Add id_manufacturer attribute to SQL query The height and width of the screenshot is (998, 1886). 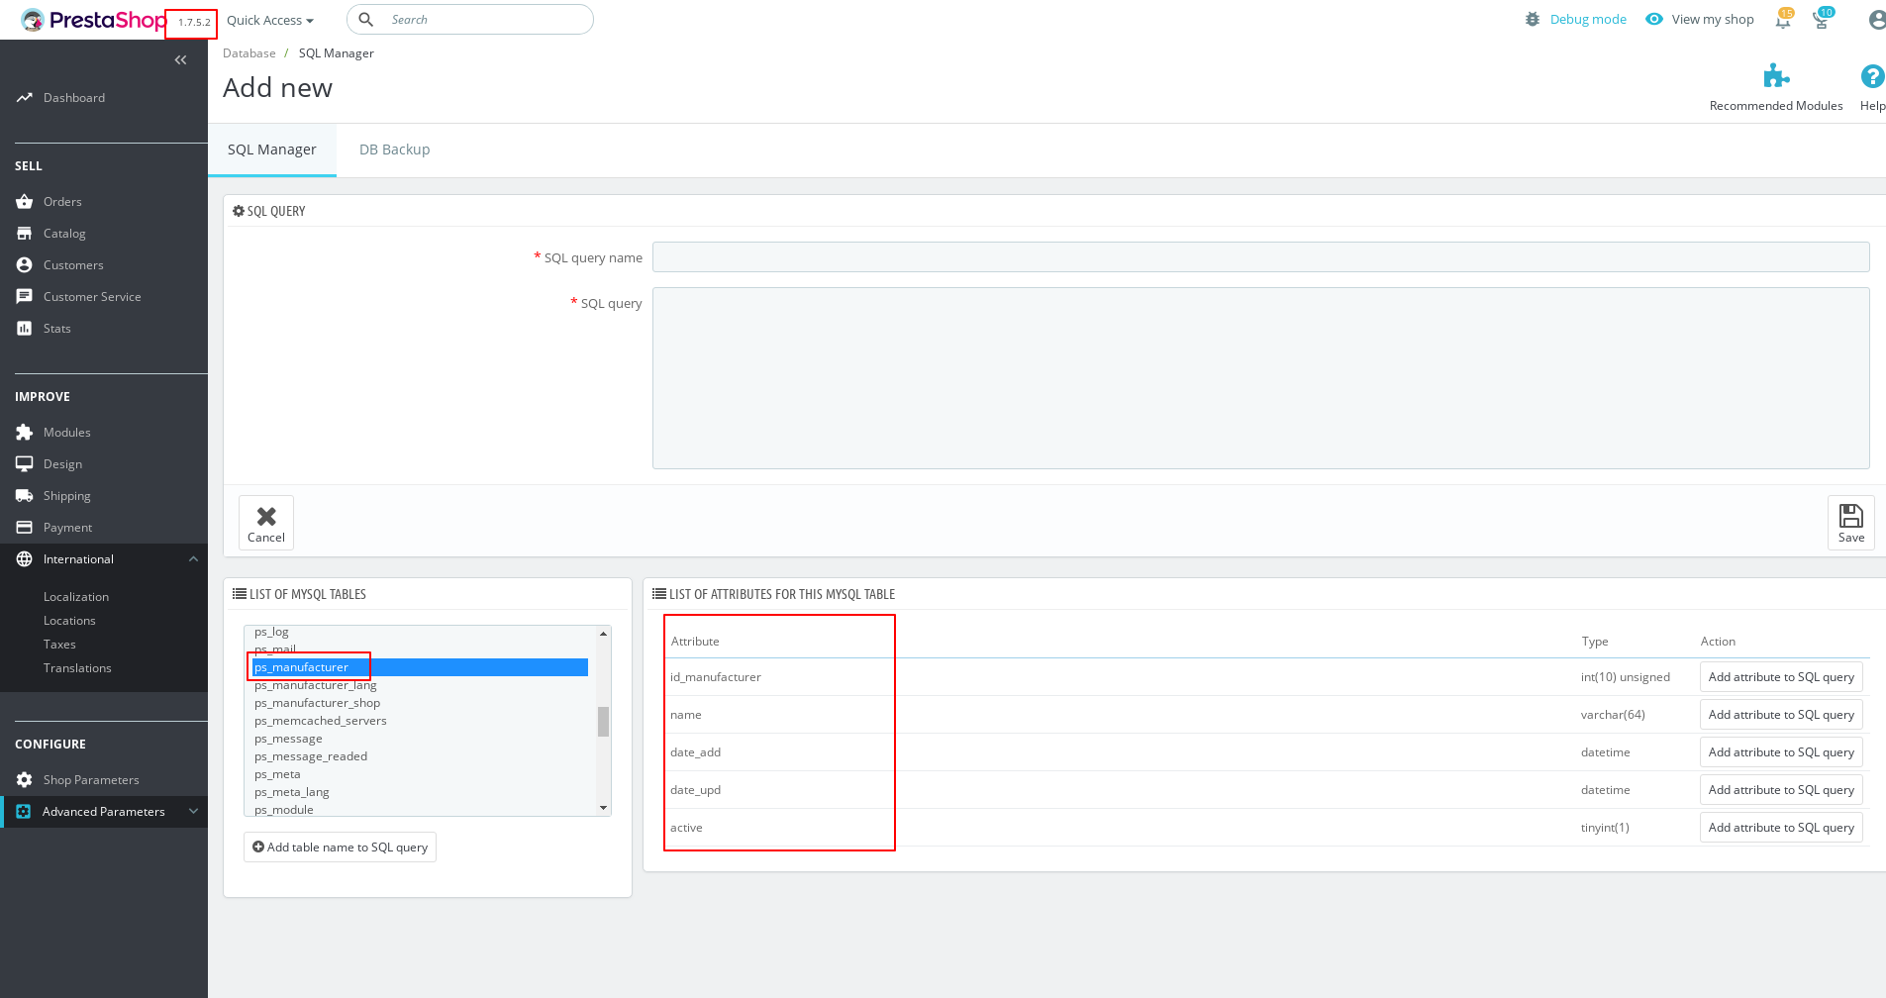click(x=1781, y=677)
